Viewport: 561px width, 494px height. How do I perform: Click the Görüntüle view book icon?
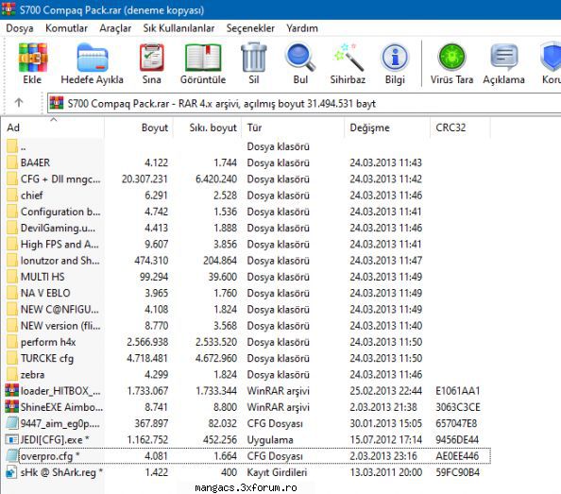[x=203, y=58]
